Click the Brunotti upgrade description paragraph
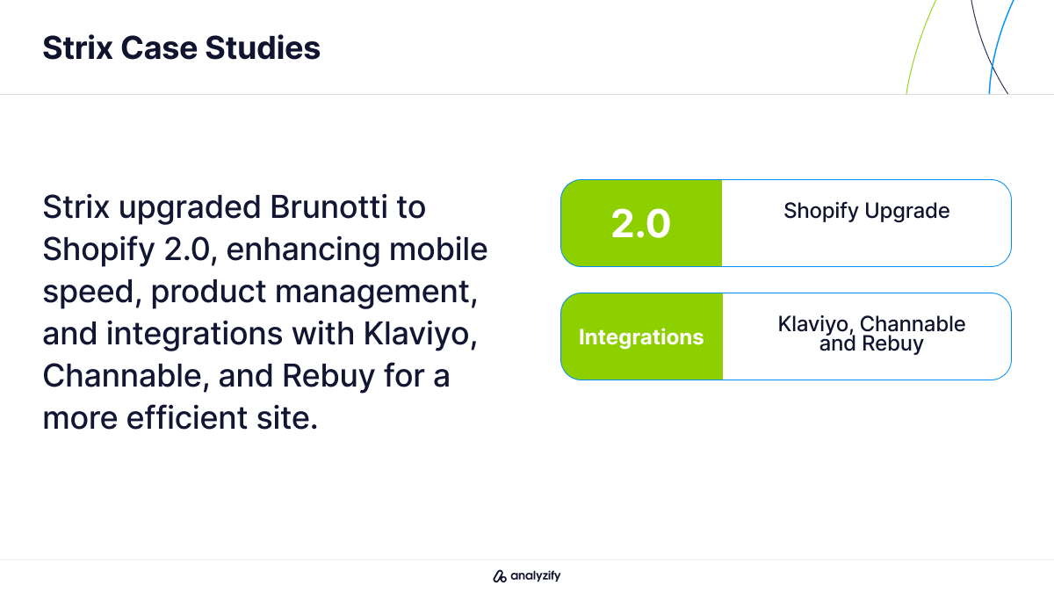The width and height of the screenshot is (1054, 593). [264, 314]
